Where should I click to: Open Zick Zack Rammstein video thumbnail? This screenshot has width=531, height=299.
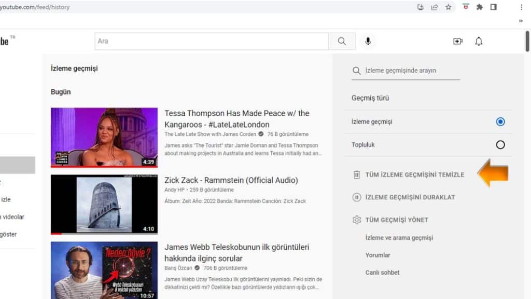tap(104, 204)
